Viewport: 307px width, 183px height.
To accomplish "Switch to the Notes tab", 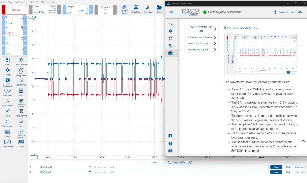I will 156,162.
